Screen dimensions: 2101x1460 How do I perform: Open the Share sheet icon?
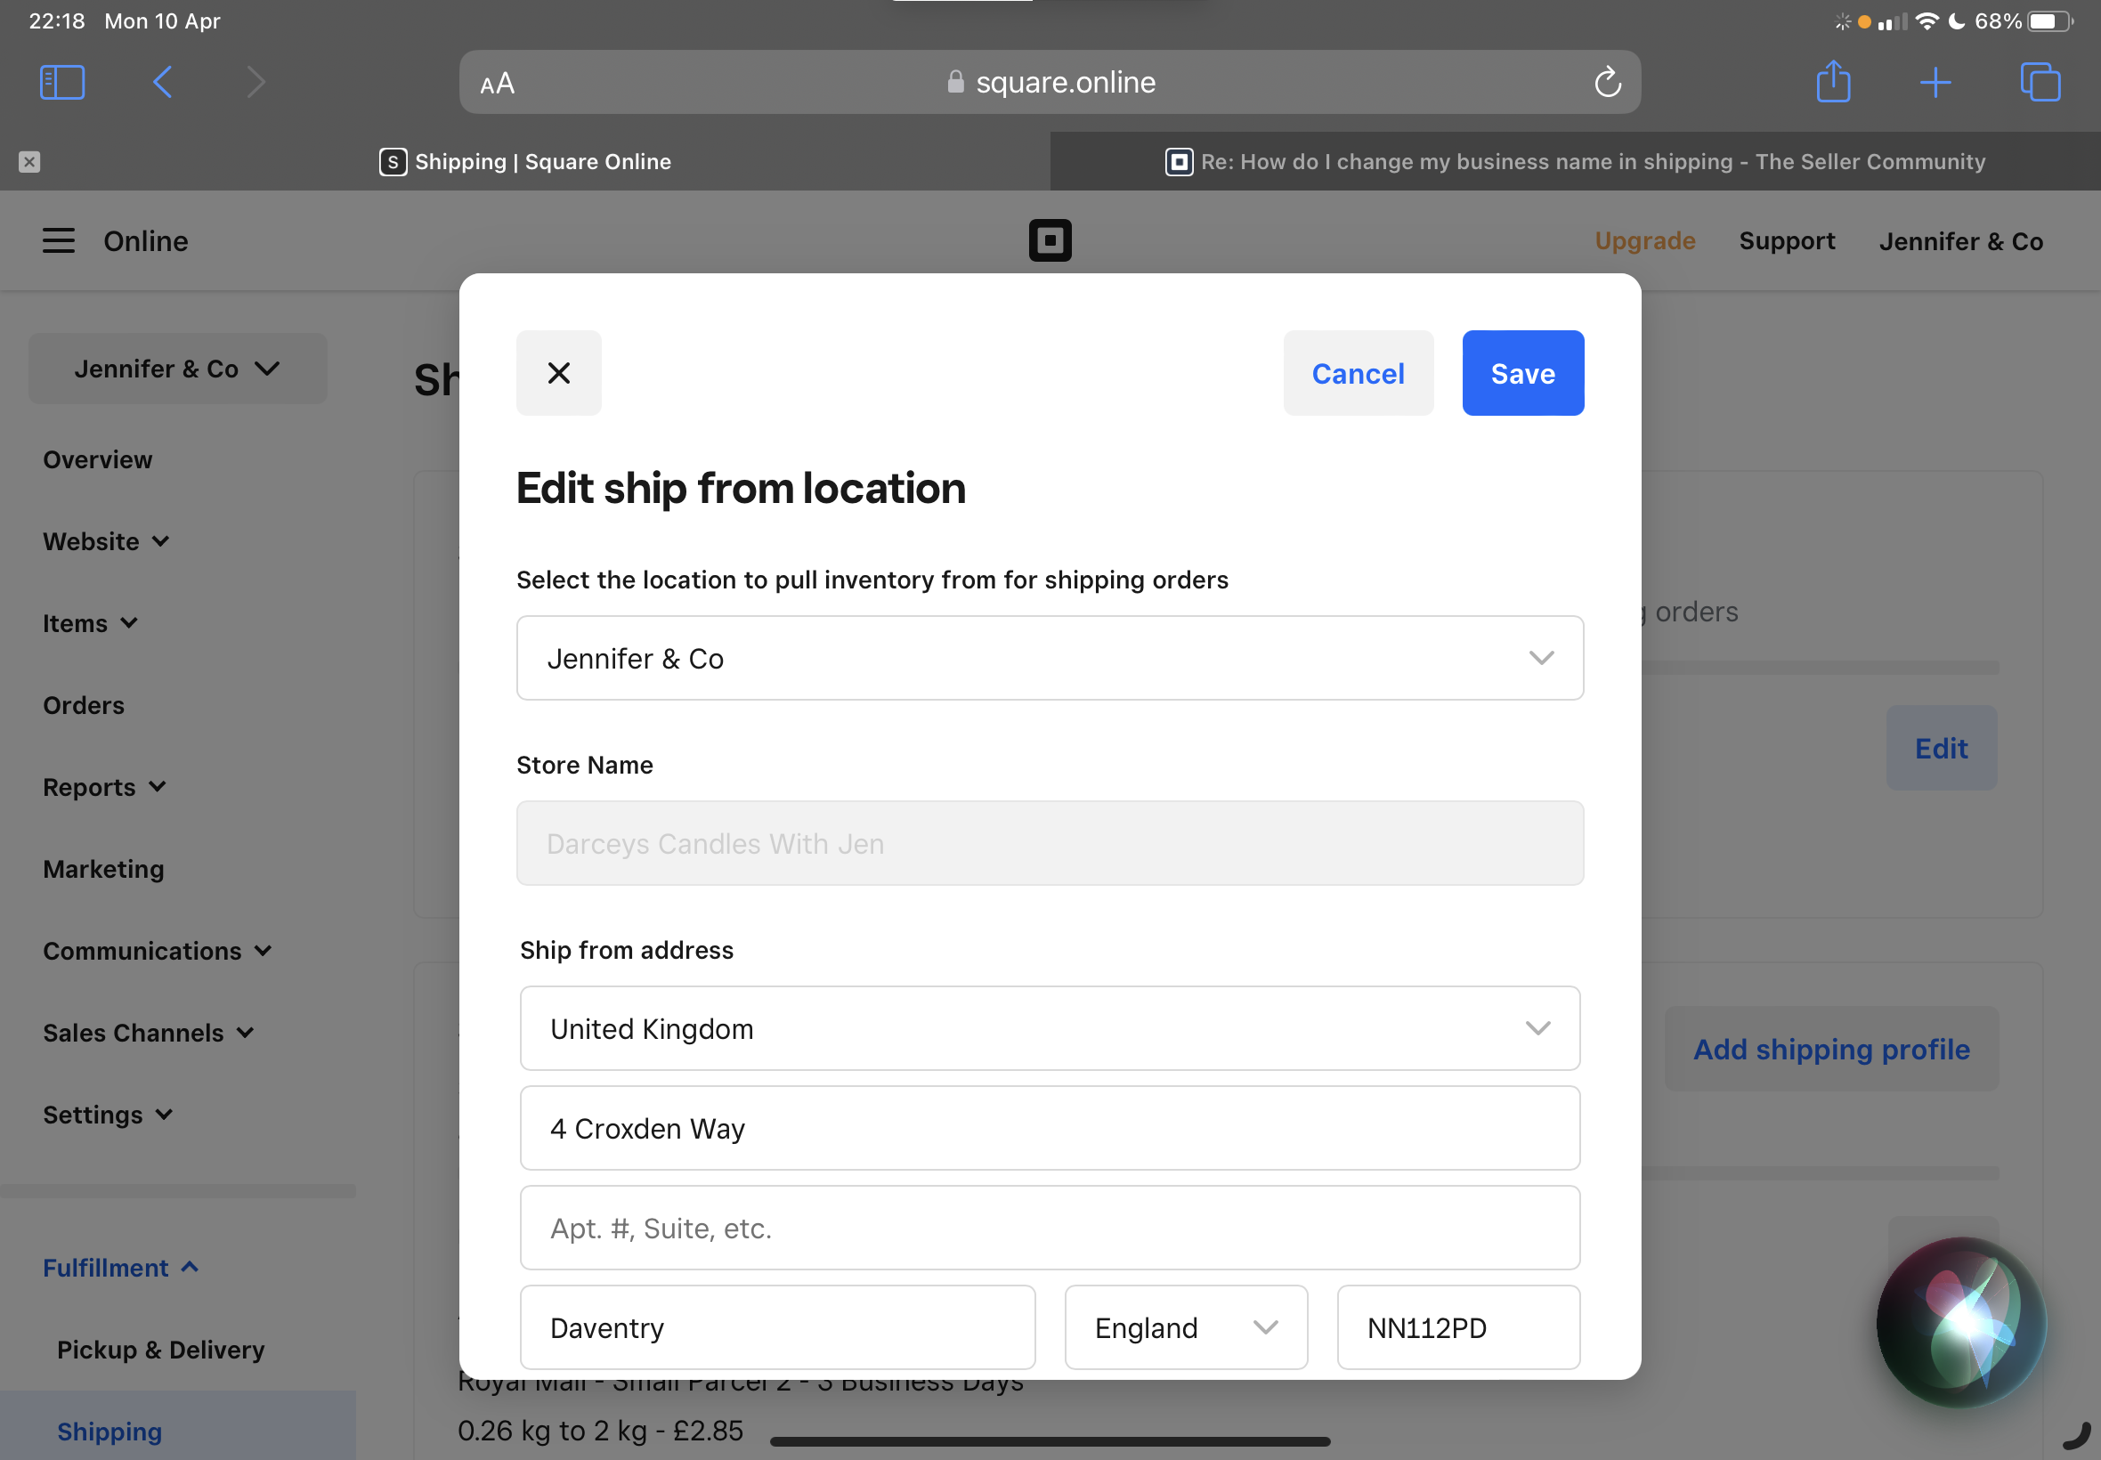tap(1834, 81)
